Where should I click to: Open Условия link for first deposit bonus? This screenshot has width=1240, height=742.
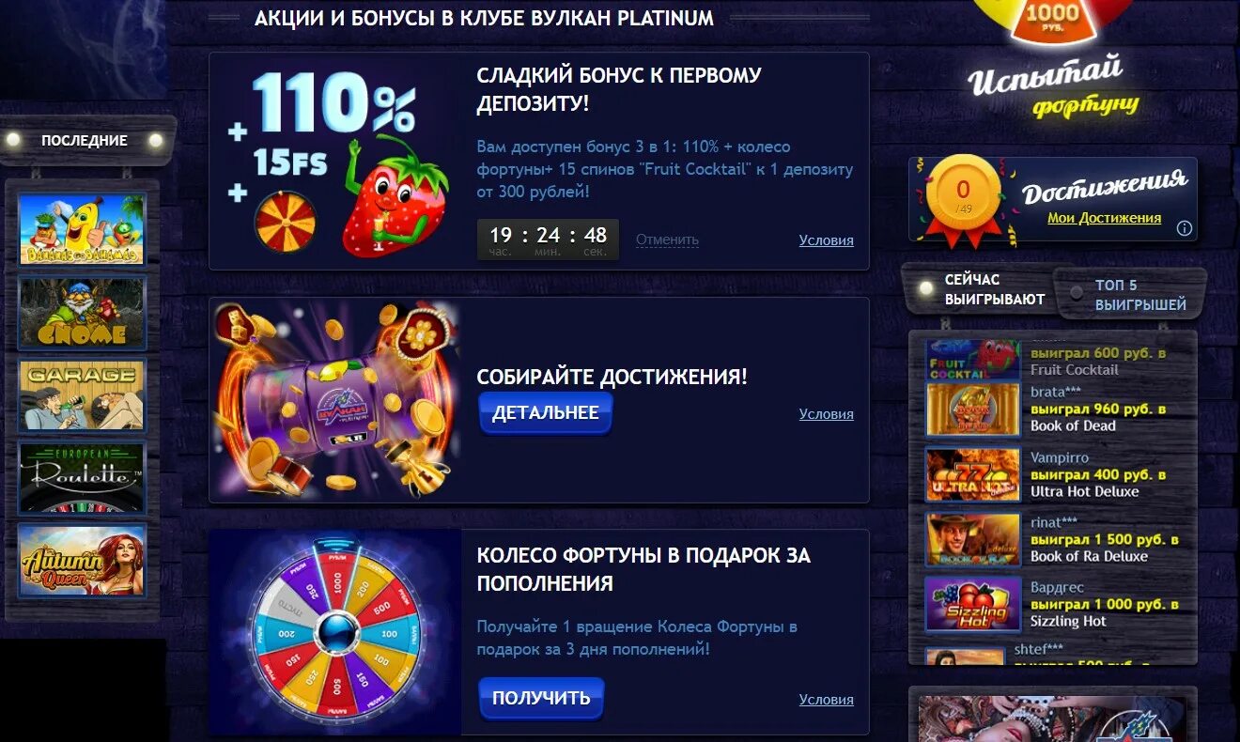pyautogui.click(x=827, y=240)
